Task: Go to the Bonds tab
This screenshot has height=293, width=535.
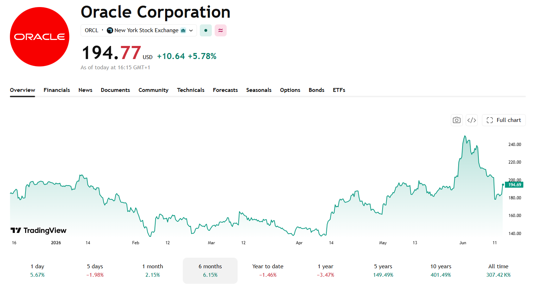Action: coord(316,90)
